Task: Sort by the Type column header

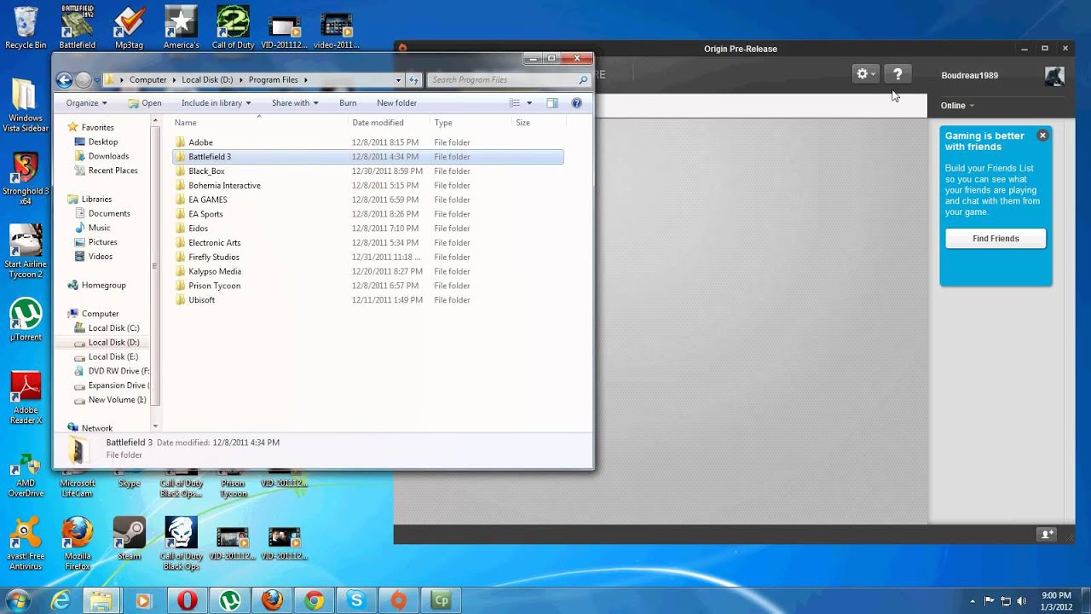Action: (443, 123)
